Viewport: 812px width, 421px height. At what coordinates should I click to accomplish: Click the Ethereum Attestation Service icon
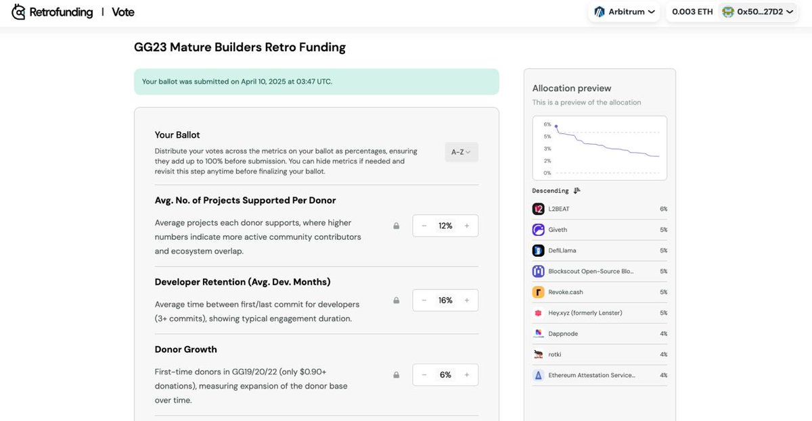coord(539,375)
